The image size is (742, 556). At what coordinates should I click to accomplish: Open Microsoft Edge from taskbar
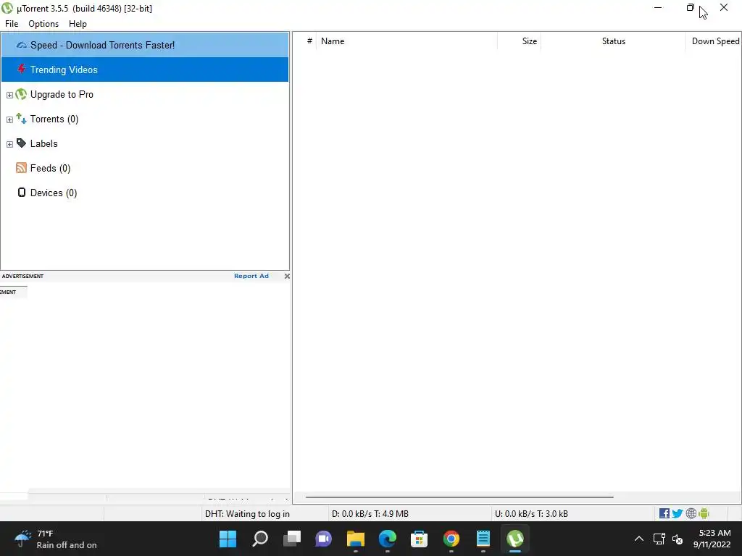388,539
